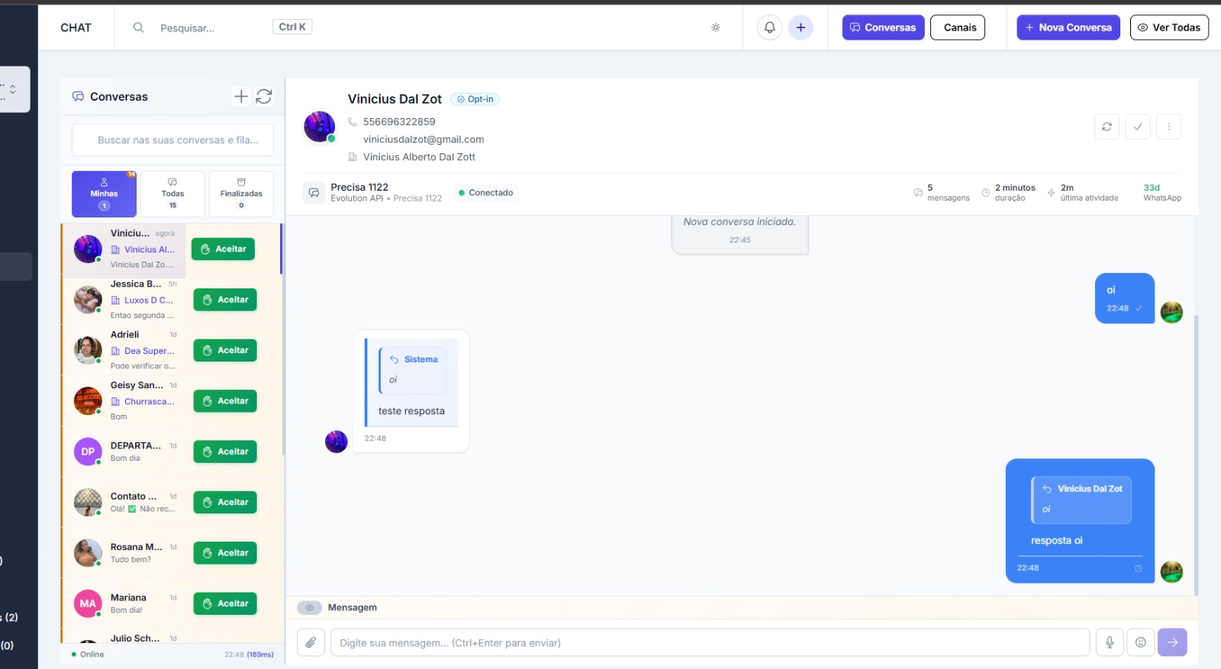Add a conversation via the Conversas plus icon
The height and width of the screenshot is (669, 1221).
pyautogui.click(x=241, y=96)
